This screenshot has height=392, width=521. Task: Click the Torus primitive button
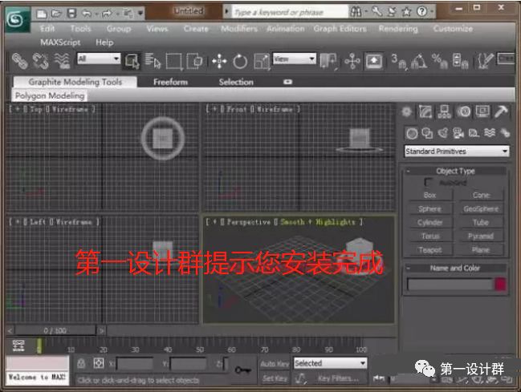430,236
